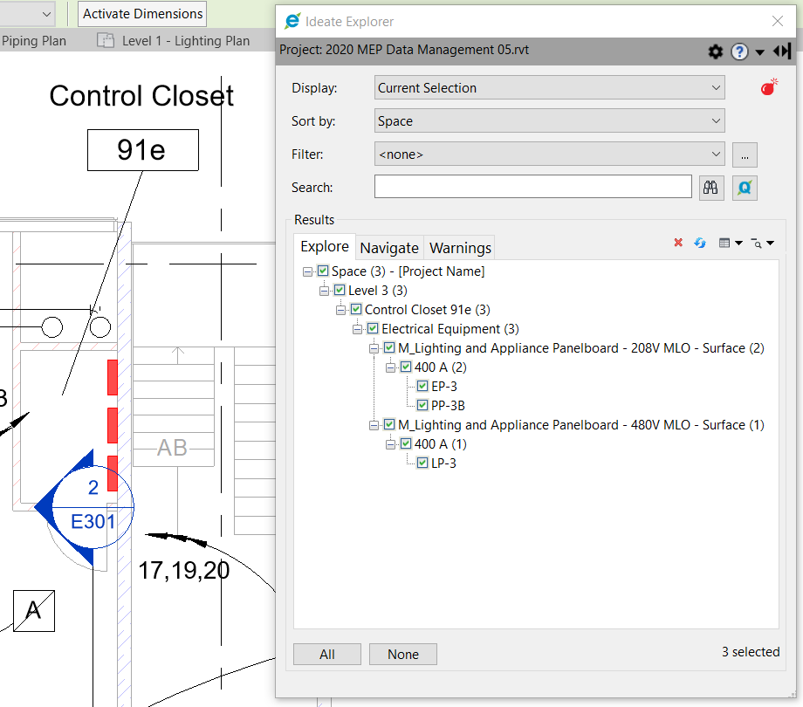Image resolution: width=803 pixels, height=707 pixels.
Task: Click the Activate Dimensions button
Action: coord(143,14)
